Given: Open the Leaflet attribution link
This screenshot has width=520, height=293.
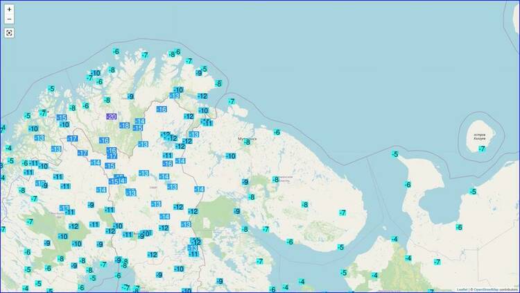Looking at the screenshot, I should coord(462,290).
